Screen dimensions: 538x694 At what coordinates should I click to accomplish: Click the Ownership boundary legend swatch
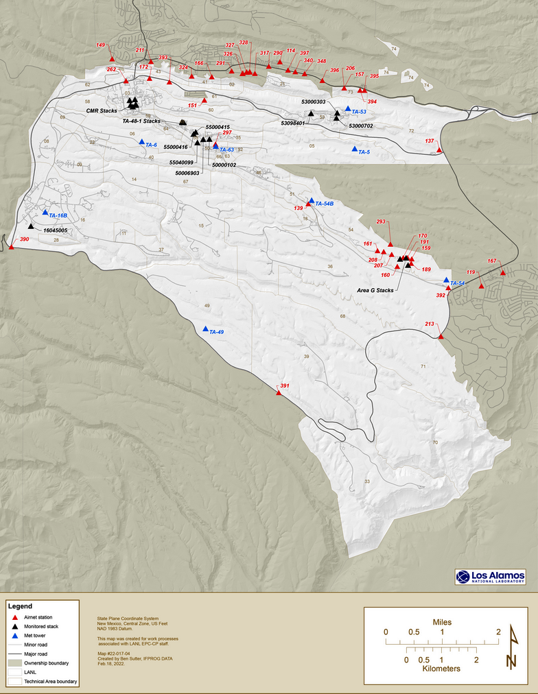coord(15,663)
